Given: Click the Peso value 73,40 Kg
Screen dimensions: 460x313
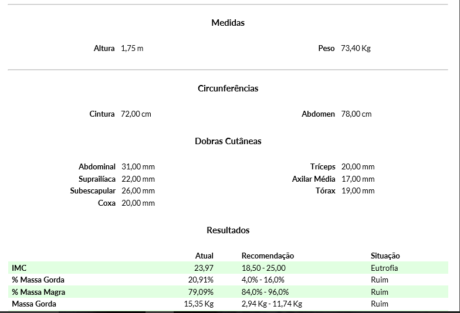Looking at the screenshot, I should tap(356, 48).
